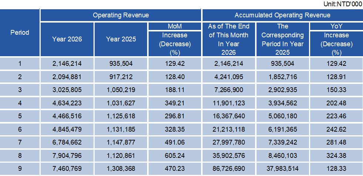Click the 917,212 cell

click(x=121, y=77)
